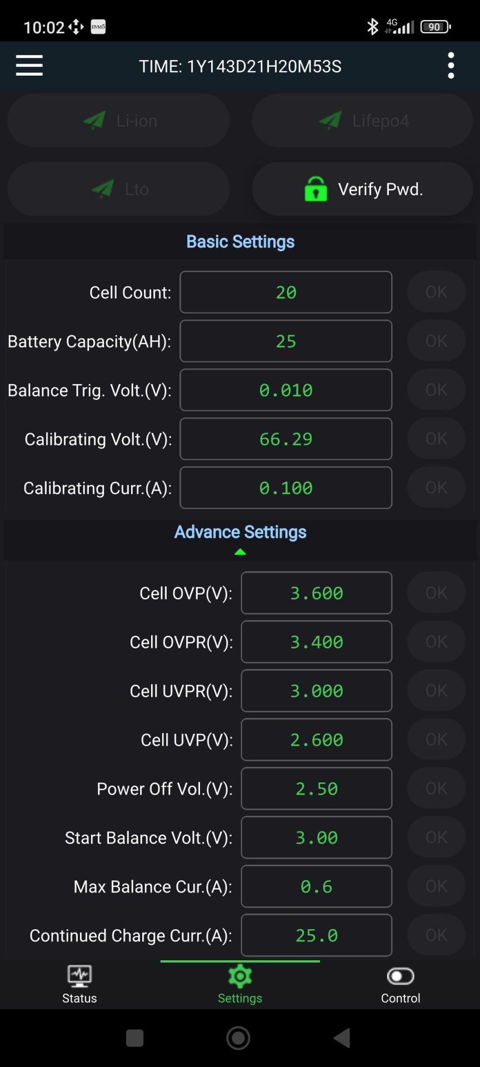Open the hamburger menu
The image size is (480, 1067).
[x=29, y=66]
